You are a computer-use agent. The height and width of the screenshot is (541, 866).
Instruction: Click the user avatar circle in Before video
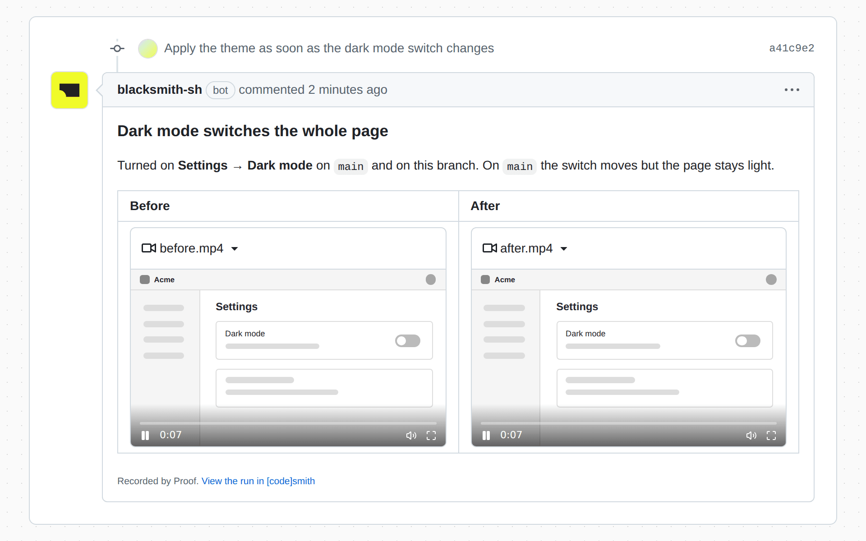(431, 280)
